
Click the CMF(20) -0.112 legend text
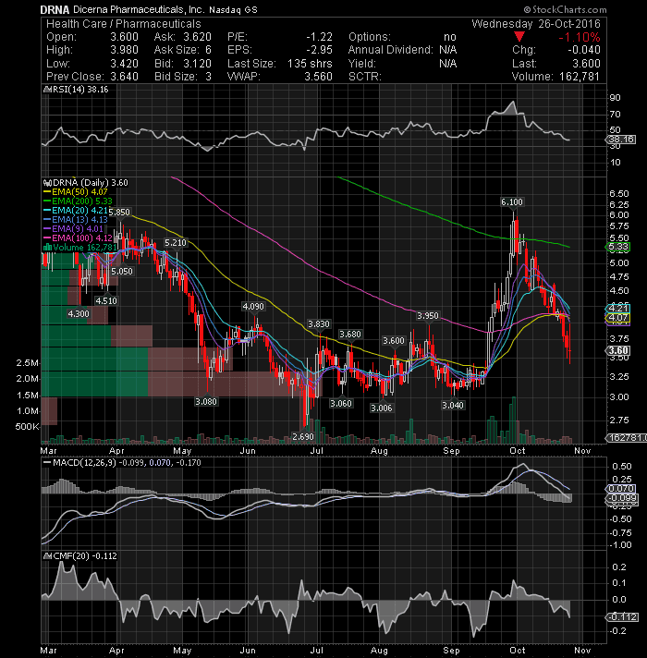pos(85,556)
